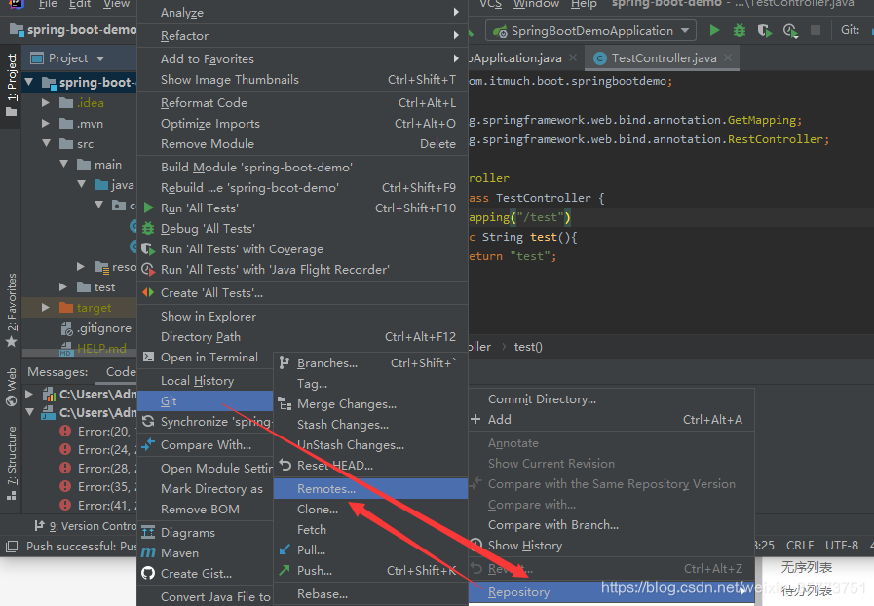The height and width of the screenshot is (606, 874).
Task: Click Run 'All Tests' play icon
Action: point(148,208)
